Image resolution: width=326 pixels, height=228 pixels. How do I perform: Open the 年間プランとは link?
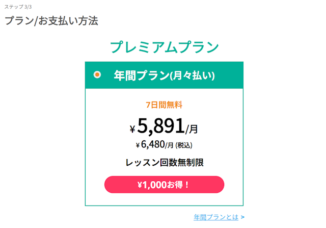216,217
